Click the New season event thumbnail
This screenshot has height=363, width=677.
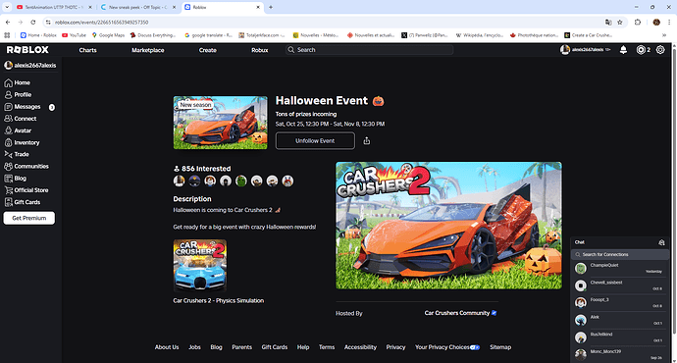coord(220,123)
